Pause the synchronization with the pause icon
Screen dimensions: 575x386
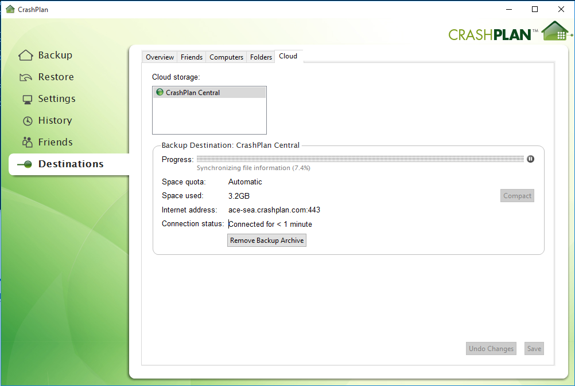530,159
